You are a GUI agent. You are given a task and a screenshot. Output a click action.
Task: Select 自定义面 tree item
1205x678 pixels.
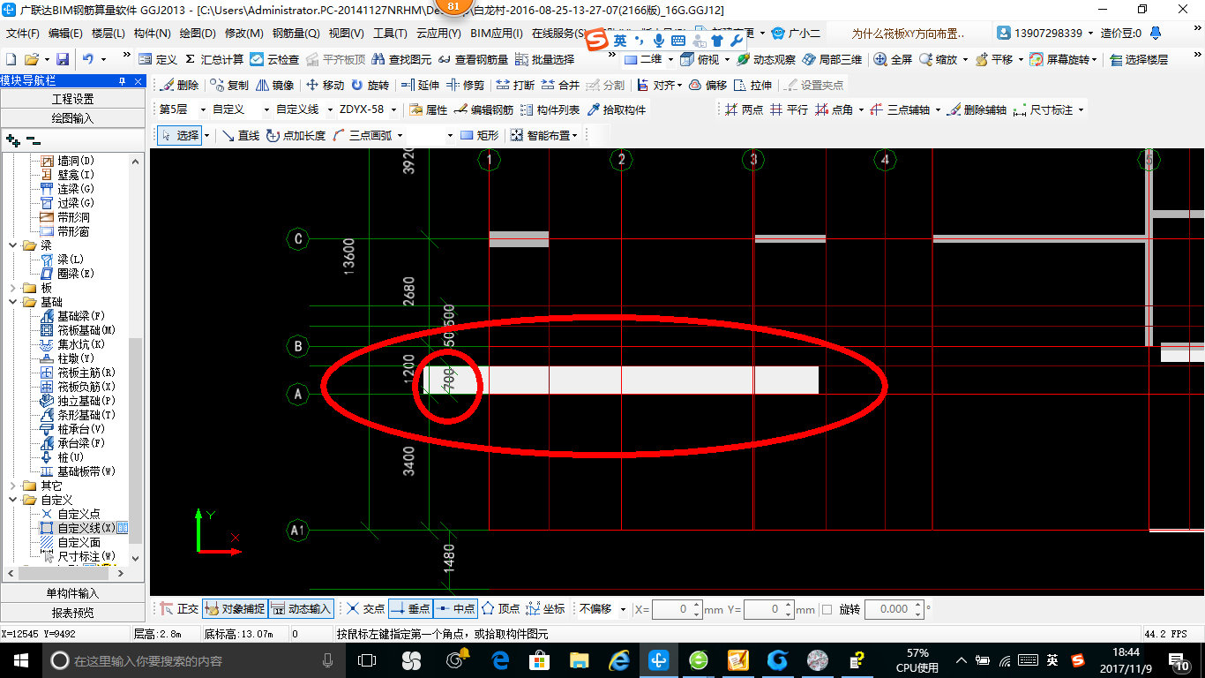pyautogui.click(x=79, y=542)
